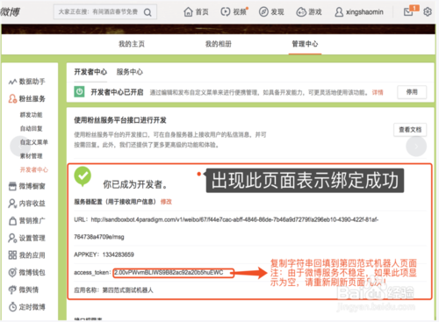This screenshot has width=439, height=322.
Task: Open xingshaomin user profile link
Action: [359, 12]
